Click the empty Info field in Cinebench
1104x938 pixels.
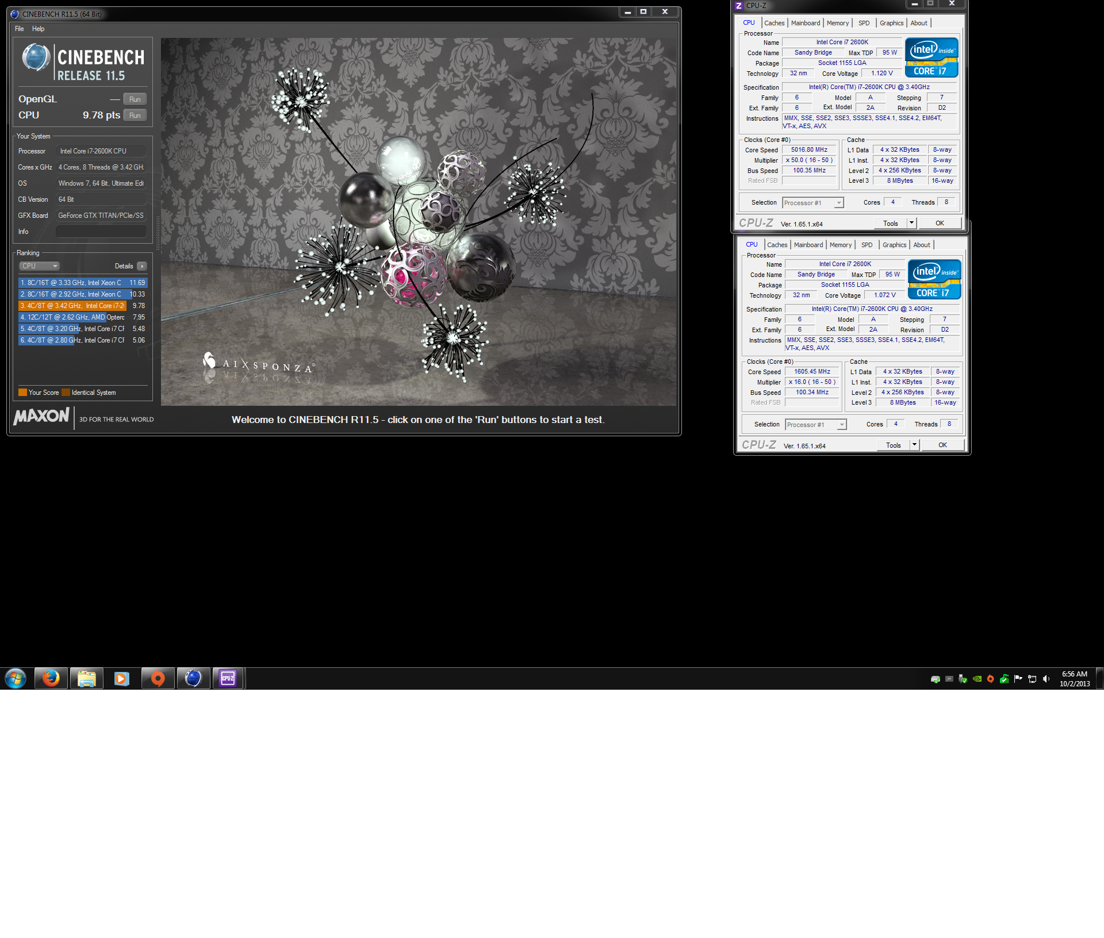point(101,232)
